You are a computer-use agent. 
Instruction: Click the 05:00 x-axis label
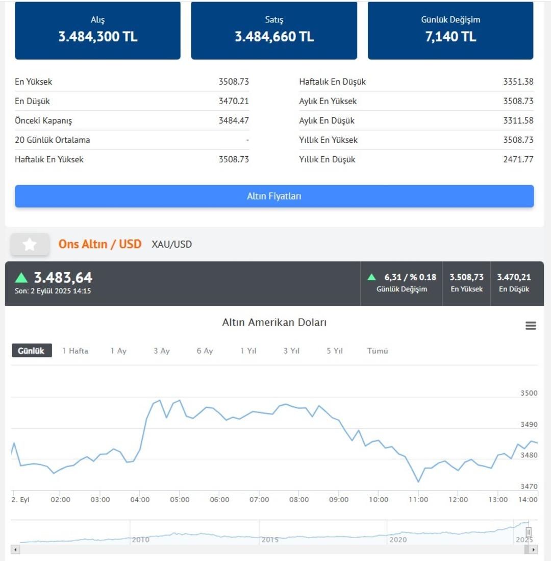point(180,499)
